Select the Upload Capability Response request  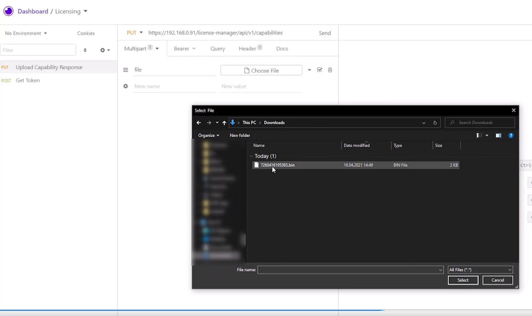59,67
